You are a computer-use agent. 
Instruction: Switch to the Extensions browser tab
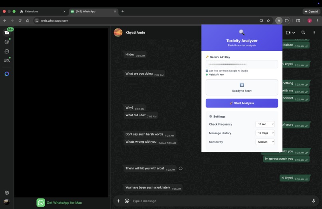click(x=42, y=12)
